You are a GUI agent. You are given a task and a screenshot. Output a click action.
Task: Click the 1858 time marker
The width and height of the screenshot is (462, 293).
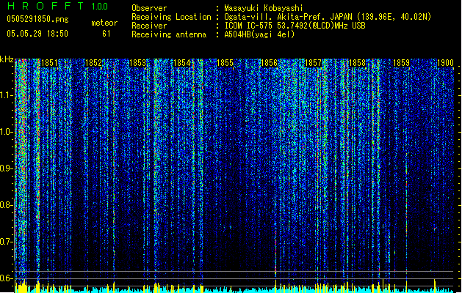[357, 63]
